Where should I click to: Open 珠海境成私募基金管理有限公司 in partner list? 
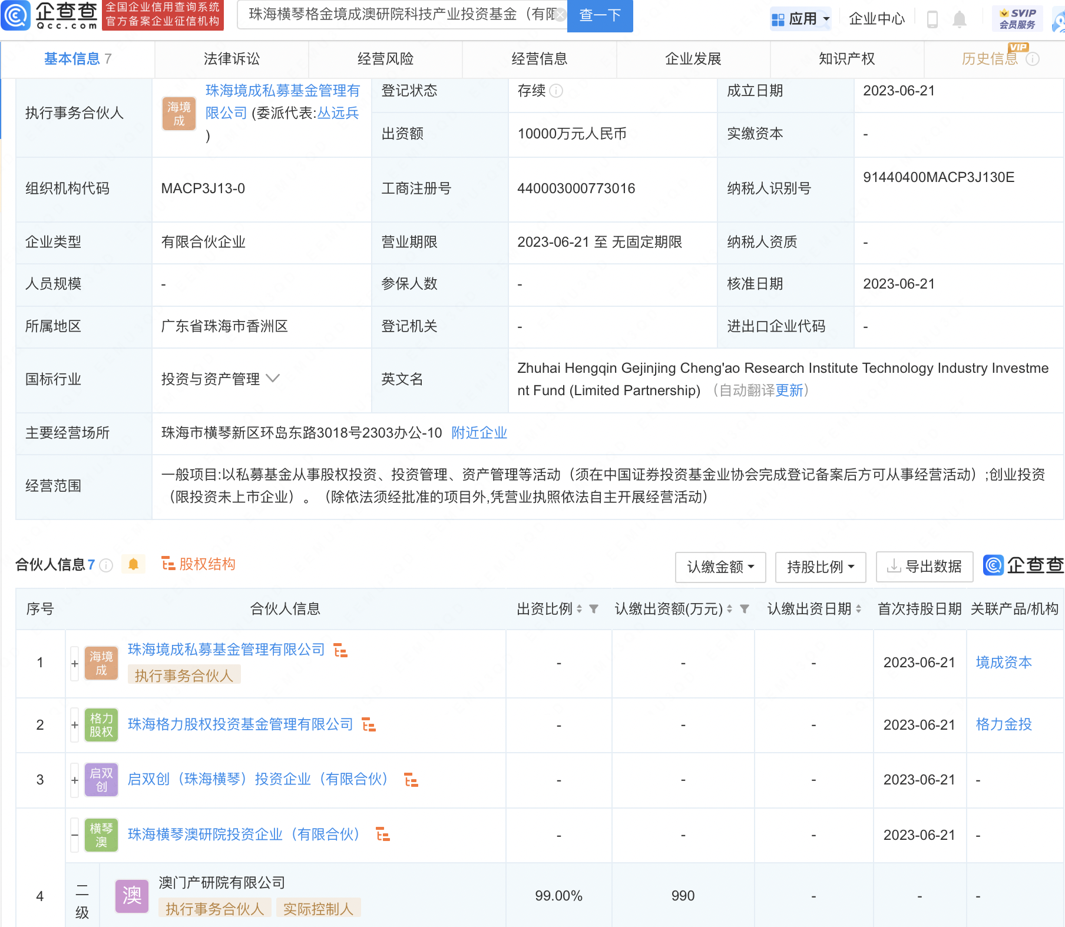(x=226, y=650)
